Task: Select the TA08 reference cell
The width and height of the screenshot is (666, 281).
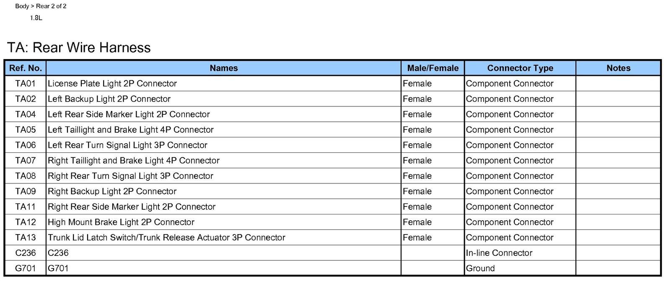Action: 26,176
